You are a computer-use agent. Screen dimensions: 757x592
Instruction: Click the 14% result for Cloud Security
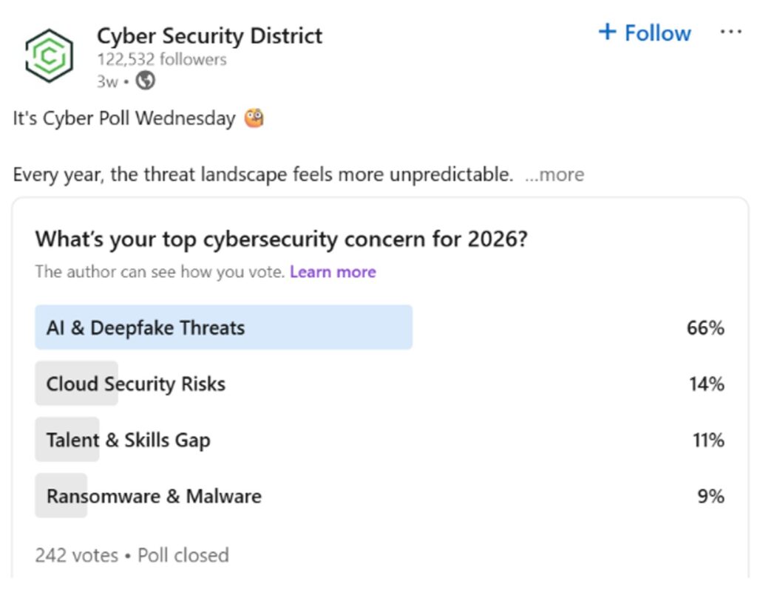706,384
